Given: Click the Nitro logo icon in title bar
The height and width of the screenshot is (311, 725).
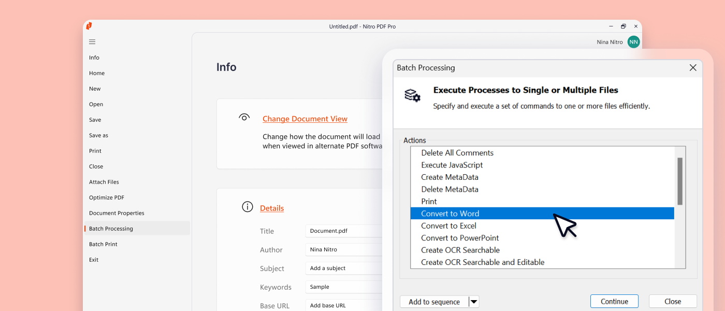Looking at the screenshot, I should pyautogui.click(x=89, y=26).
